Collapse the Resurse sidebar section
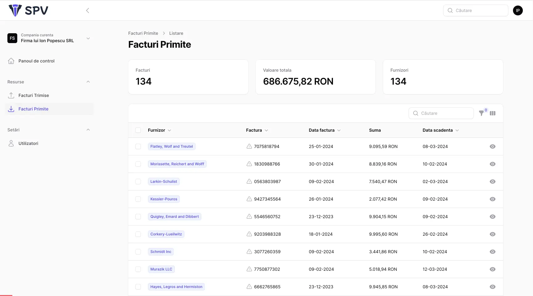533x296 pixels. tap(88, 82)
